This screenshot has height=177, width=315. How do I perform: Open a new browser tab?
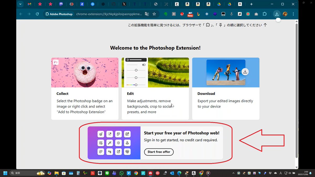tap(251, 4)
